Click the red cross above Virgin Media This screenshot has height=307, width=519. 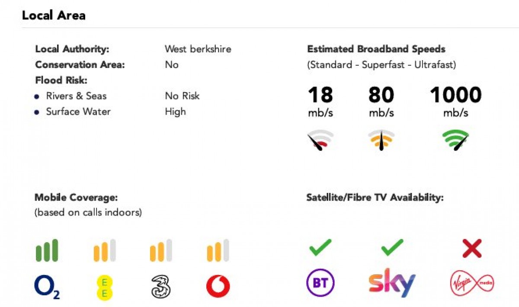click(472, 249)
